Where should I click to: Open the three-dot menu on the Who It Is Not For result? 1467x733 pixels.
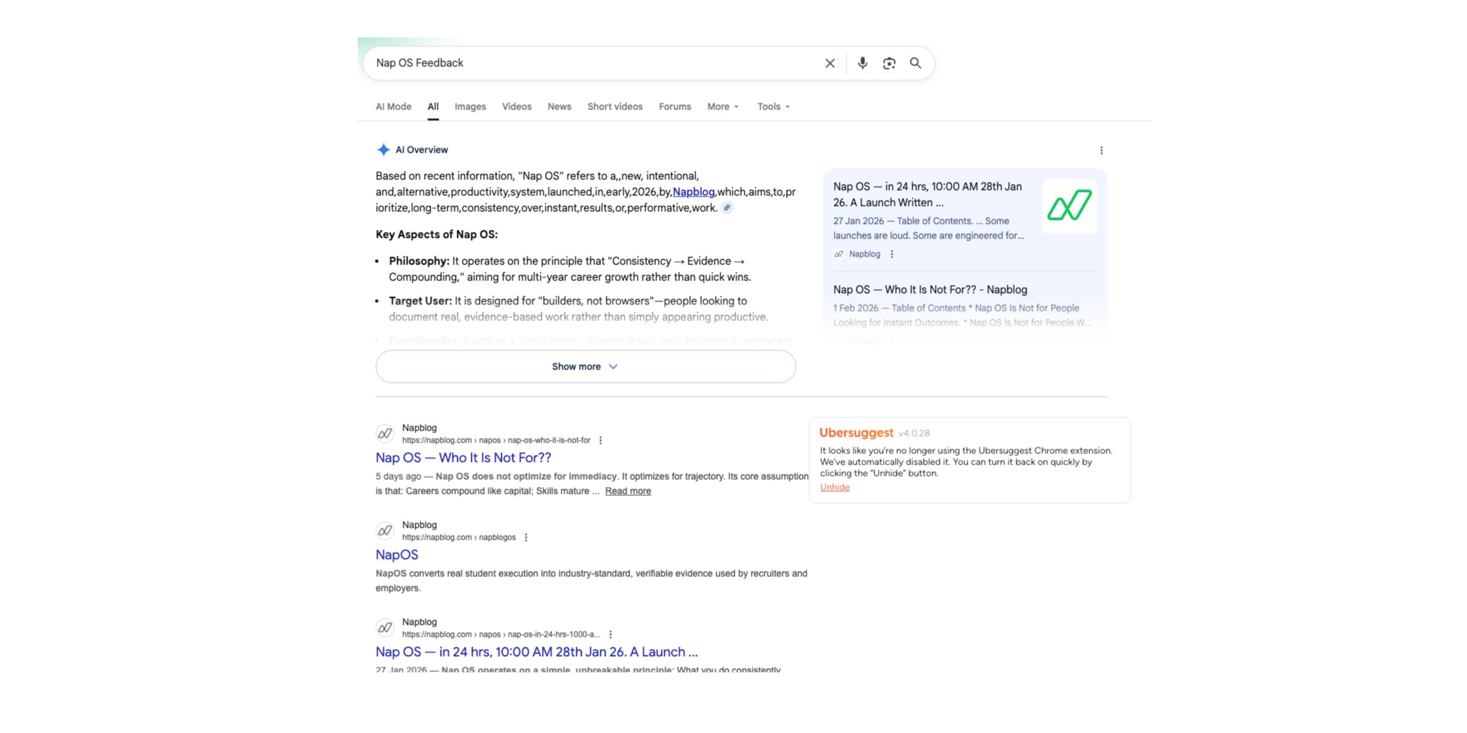[601, 440]
